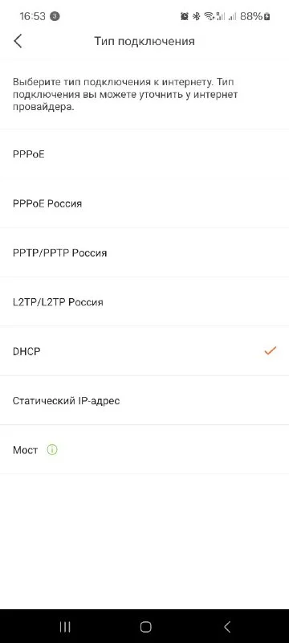Tap the Android navigation back button

227,627
